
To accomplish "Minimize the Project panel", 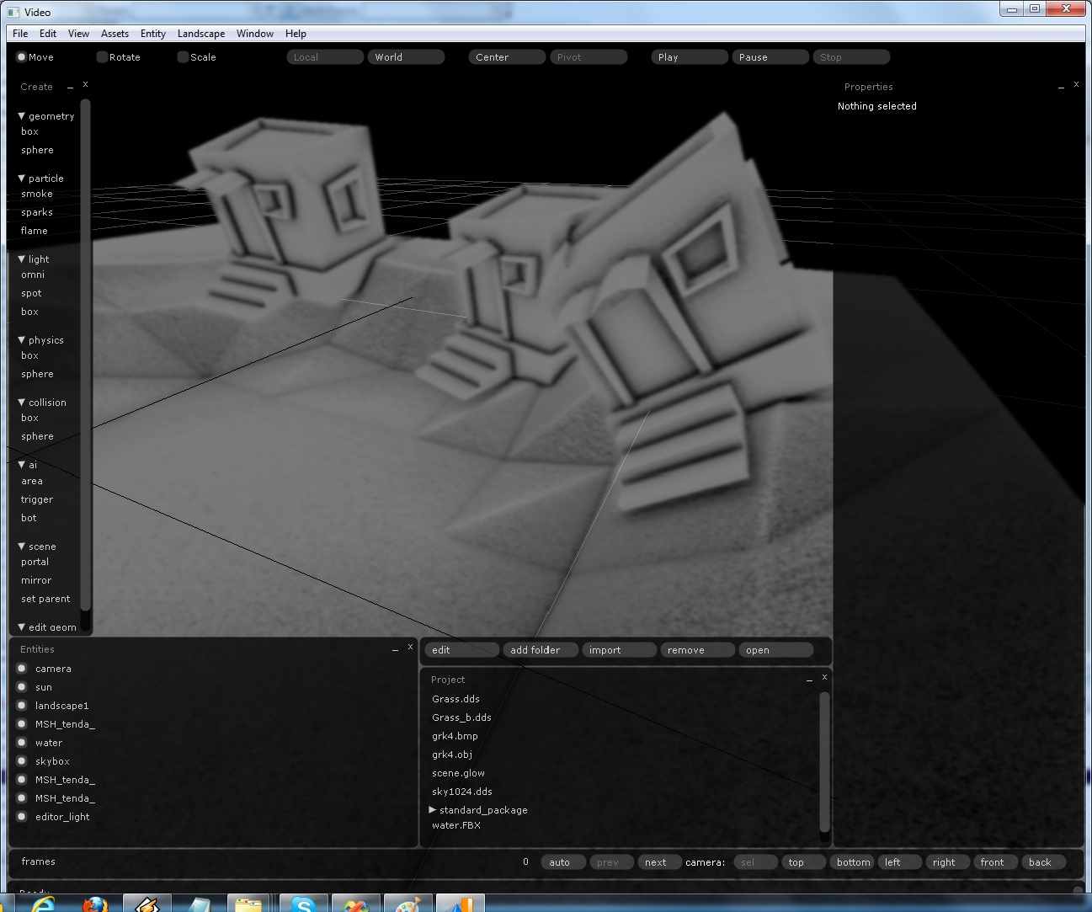I will coord(809,680).
